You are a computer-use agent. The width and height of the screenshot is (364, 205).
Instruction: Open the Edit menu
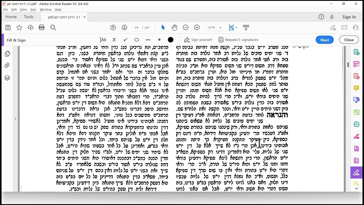pos(14,10)
